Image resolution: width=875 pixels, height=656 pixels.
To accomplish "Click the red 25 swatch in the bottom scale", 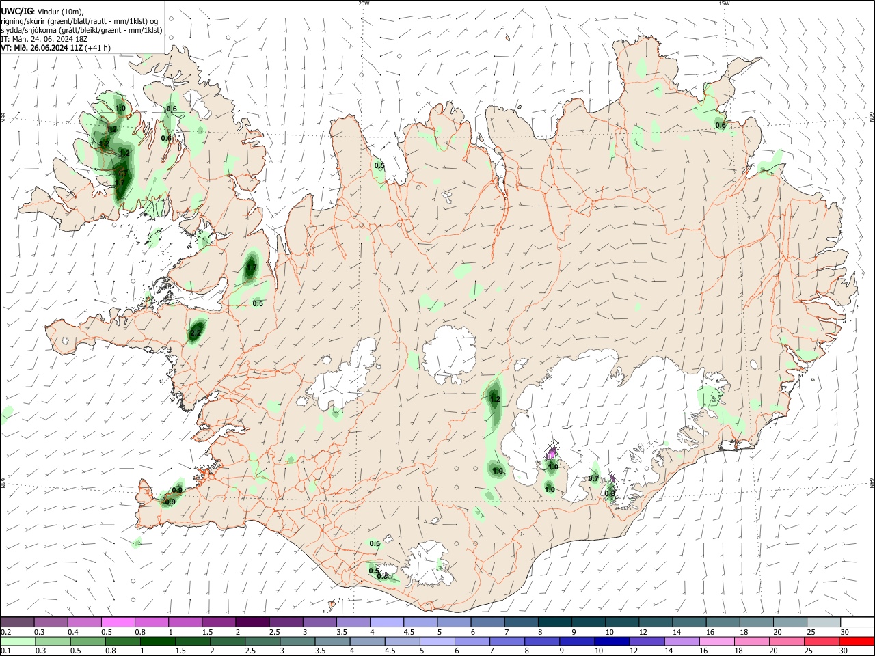I will click(x=822, y=641).
